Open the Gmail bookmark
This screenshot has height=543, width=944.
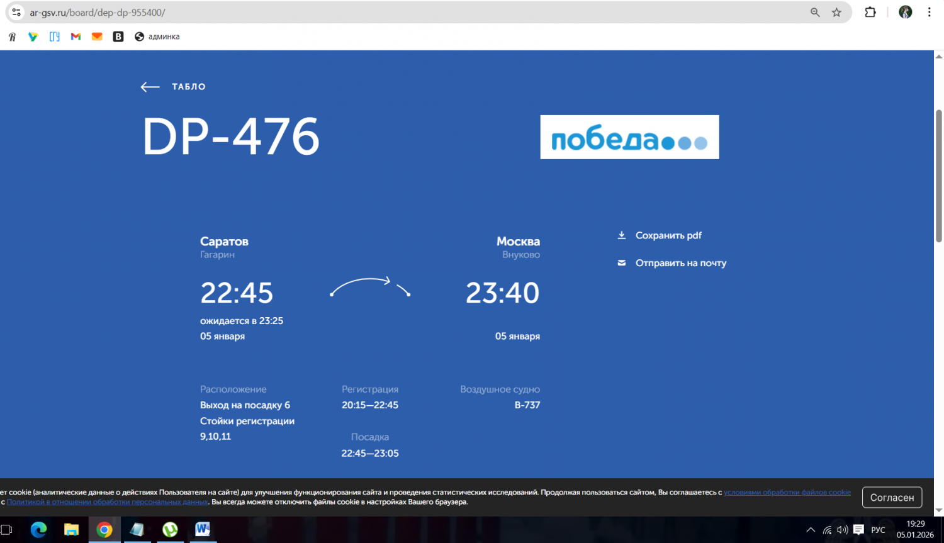pyautogui.click(x=76, y=36)
